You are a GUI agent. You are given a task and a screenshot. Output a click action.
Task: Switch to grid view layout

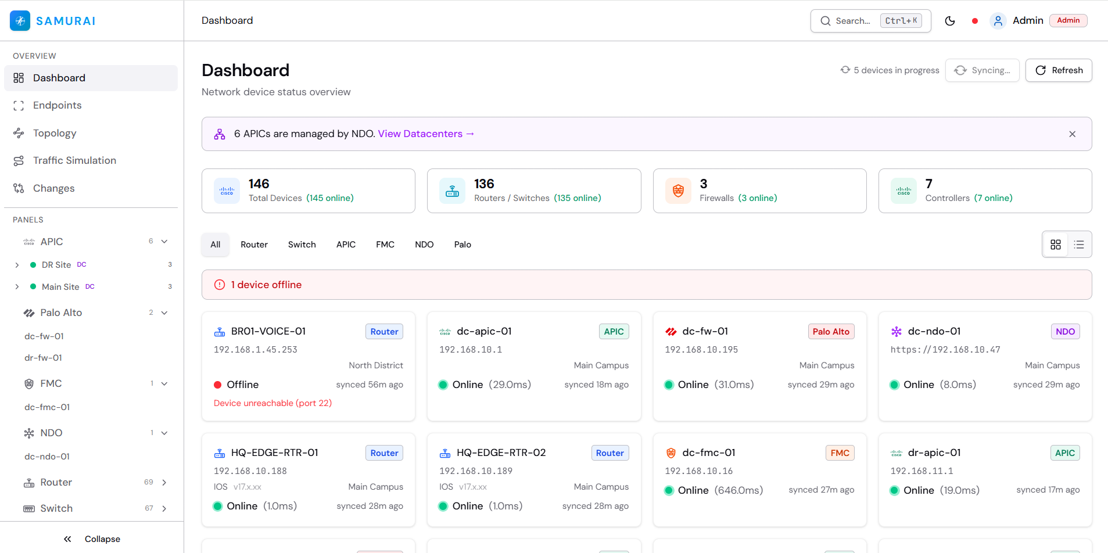pos(1056,245)
